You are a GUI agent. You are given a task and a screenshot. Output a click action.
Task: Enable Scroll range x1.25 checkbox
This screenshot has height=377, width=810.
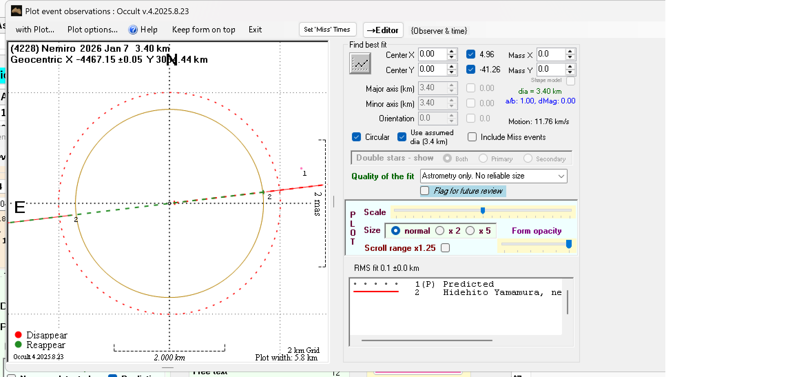tap(445, 248)
